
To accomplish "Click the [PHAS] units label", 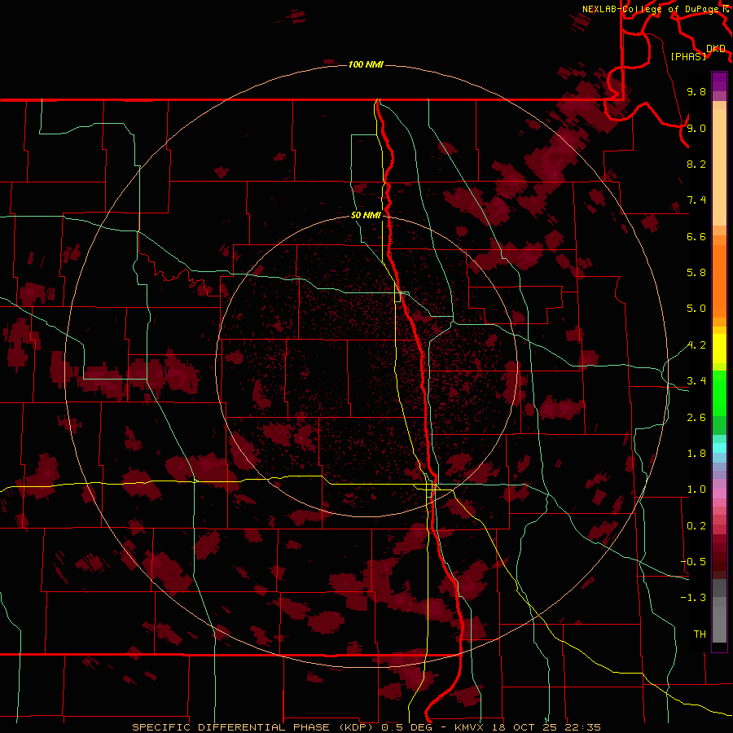I will click(x=688, y=56).
